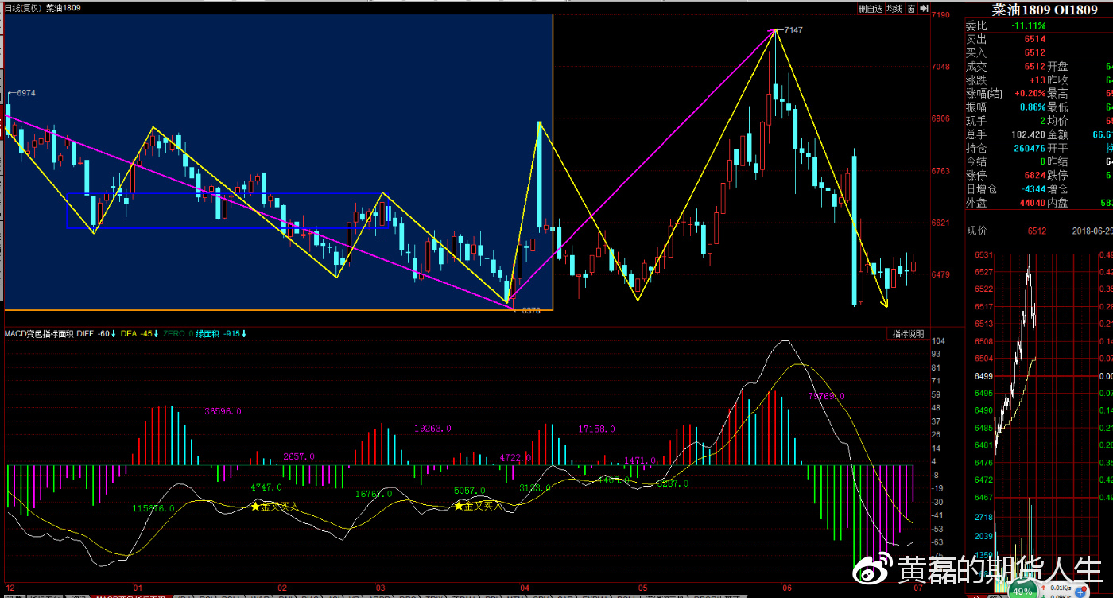Click the 115676.0 green area label

click(x=153, y=507)
